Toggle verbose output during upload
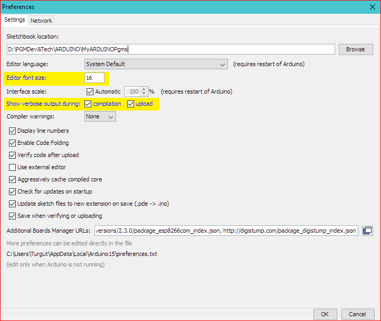This screenshot has height=321, width=381. coord(130,104)
